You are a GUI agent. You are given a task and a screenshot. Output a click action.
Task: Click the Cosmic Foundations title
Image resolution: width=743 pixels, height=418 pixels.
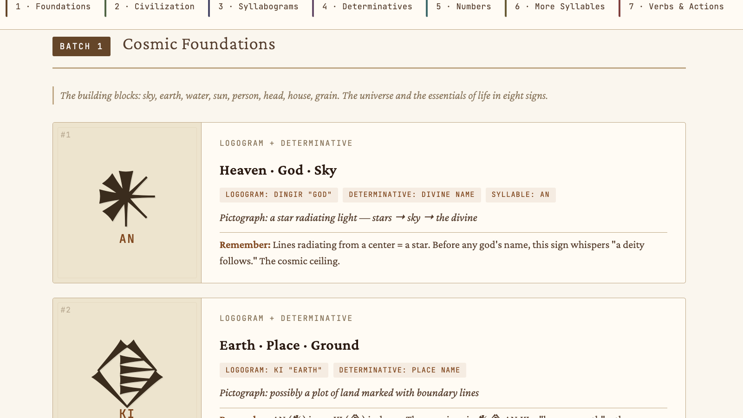pos(199,44)
